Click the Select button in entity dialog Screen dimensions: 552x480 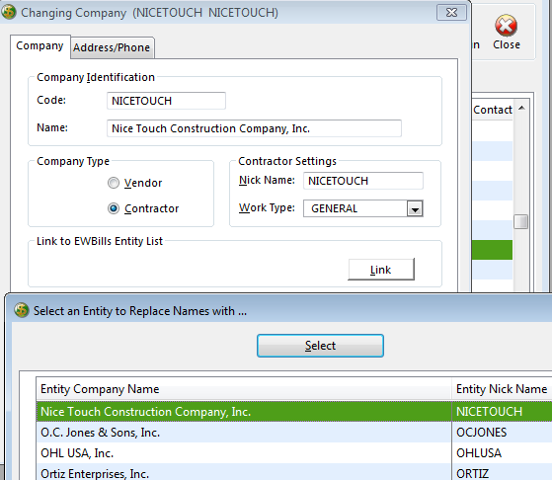320,346
